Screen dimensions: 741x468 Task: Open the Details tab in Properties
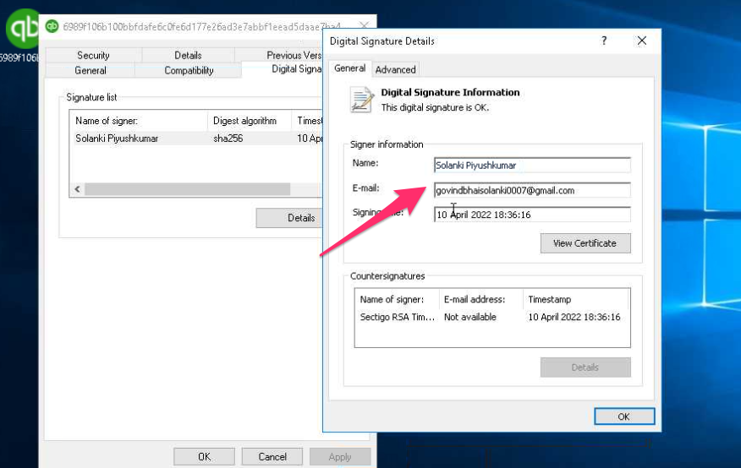pos(188,55)
